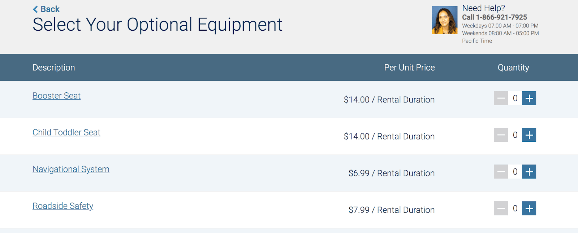This screenshot has height=233, width=578.
Task: Click minus icon for Child Toddler Seat
Action: pos(501,135)
